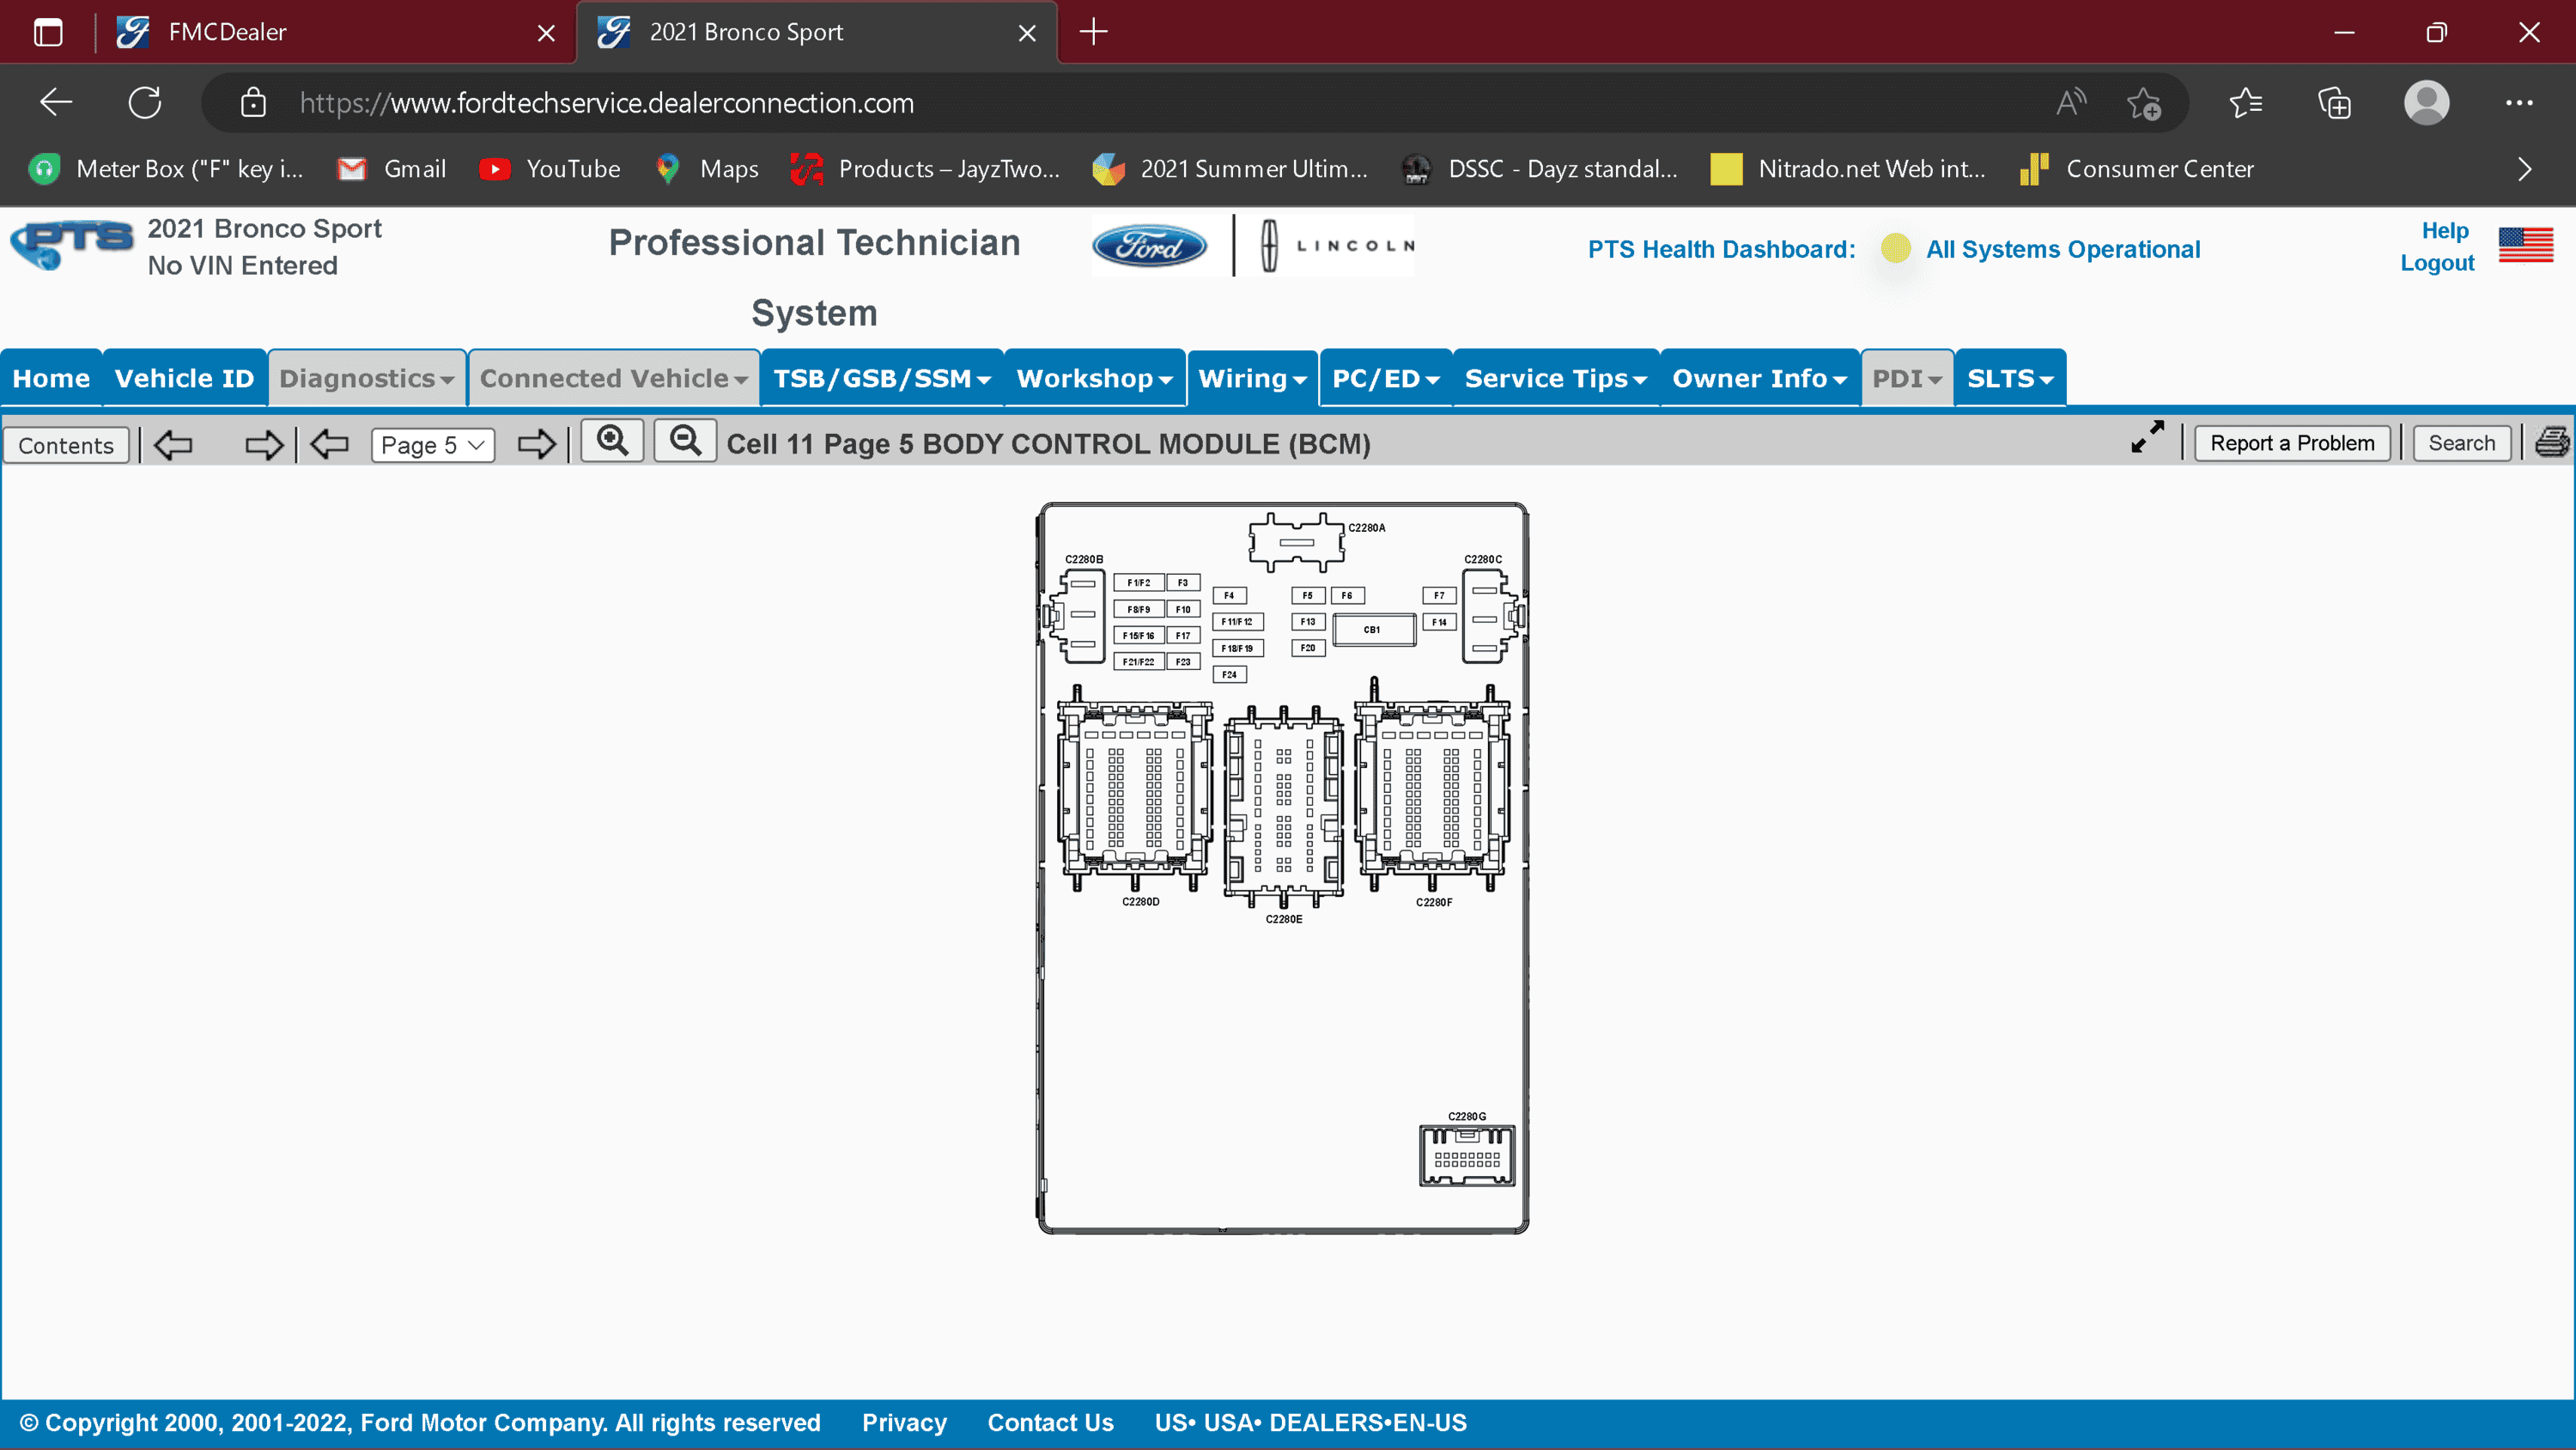
Task: Go to next page arrow after Page 5
Action: 536,443
